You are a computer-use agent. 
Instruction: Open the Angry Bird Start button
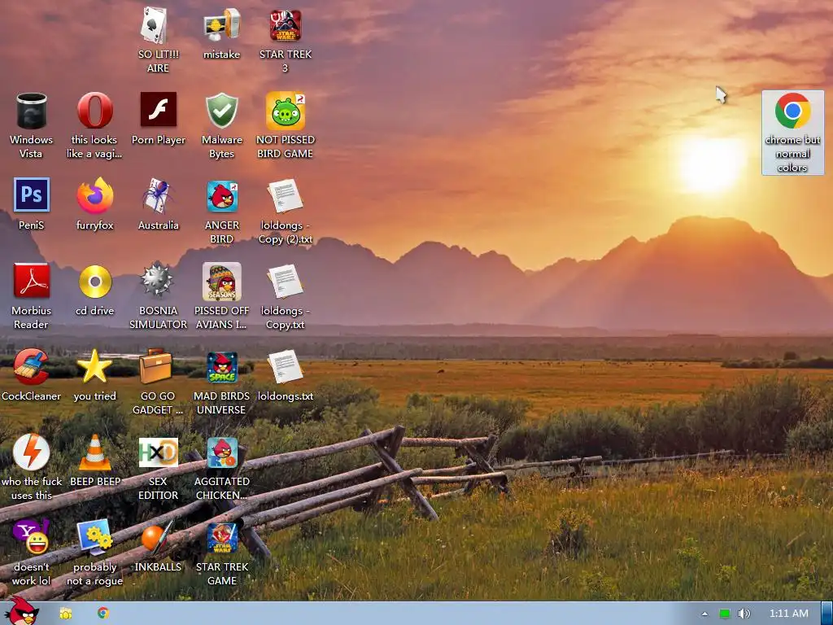point(20,611)
